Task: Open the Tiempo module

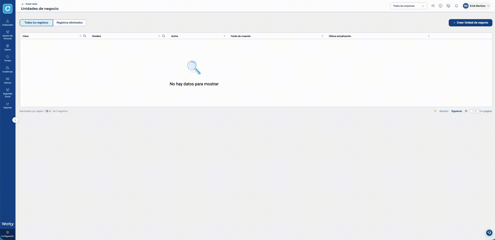Action: (8, 58)
